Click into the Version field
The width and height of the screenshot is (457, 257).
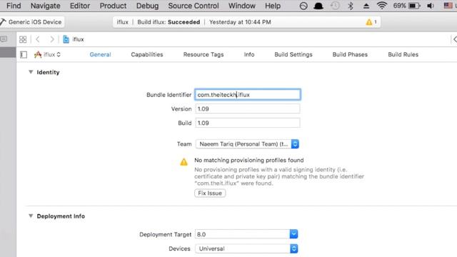(x=248, y=109)
